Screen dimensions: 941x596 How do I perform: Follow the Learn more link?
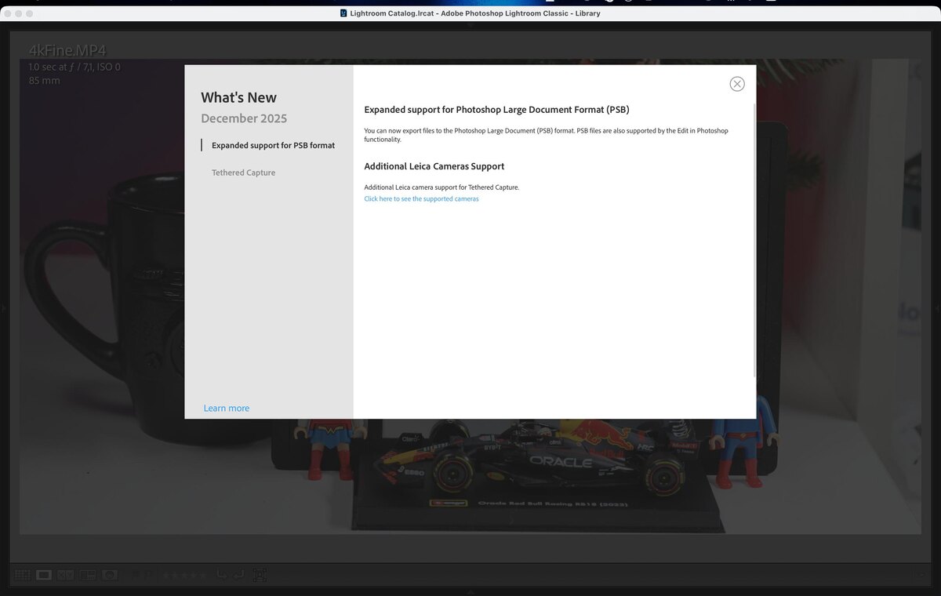click(227, 408)
